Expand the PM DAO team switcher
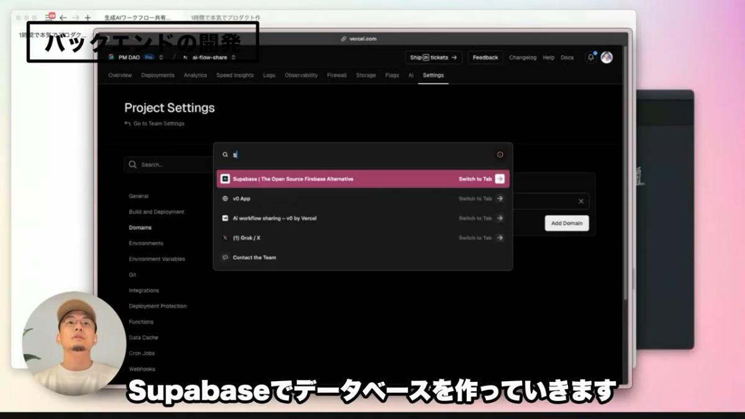Image resolution: width=745 pixels, height=419 pixels. click(161, 58)
